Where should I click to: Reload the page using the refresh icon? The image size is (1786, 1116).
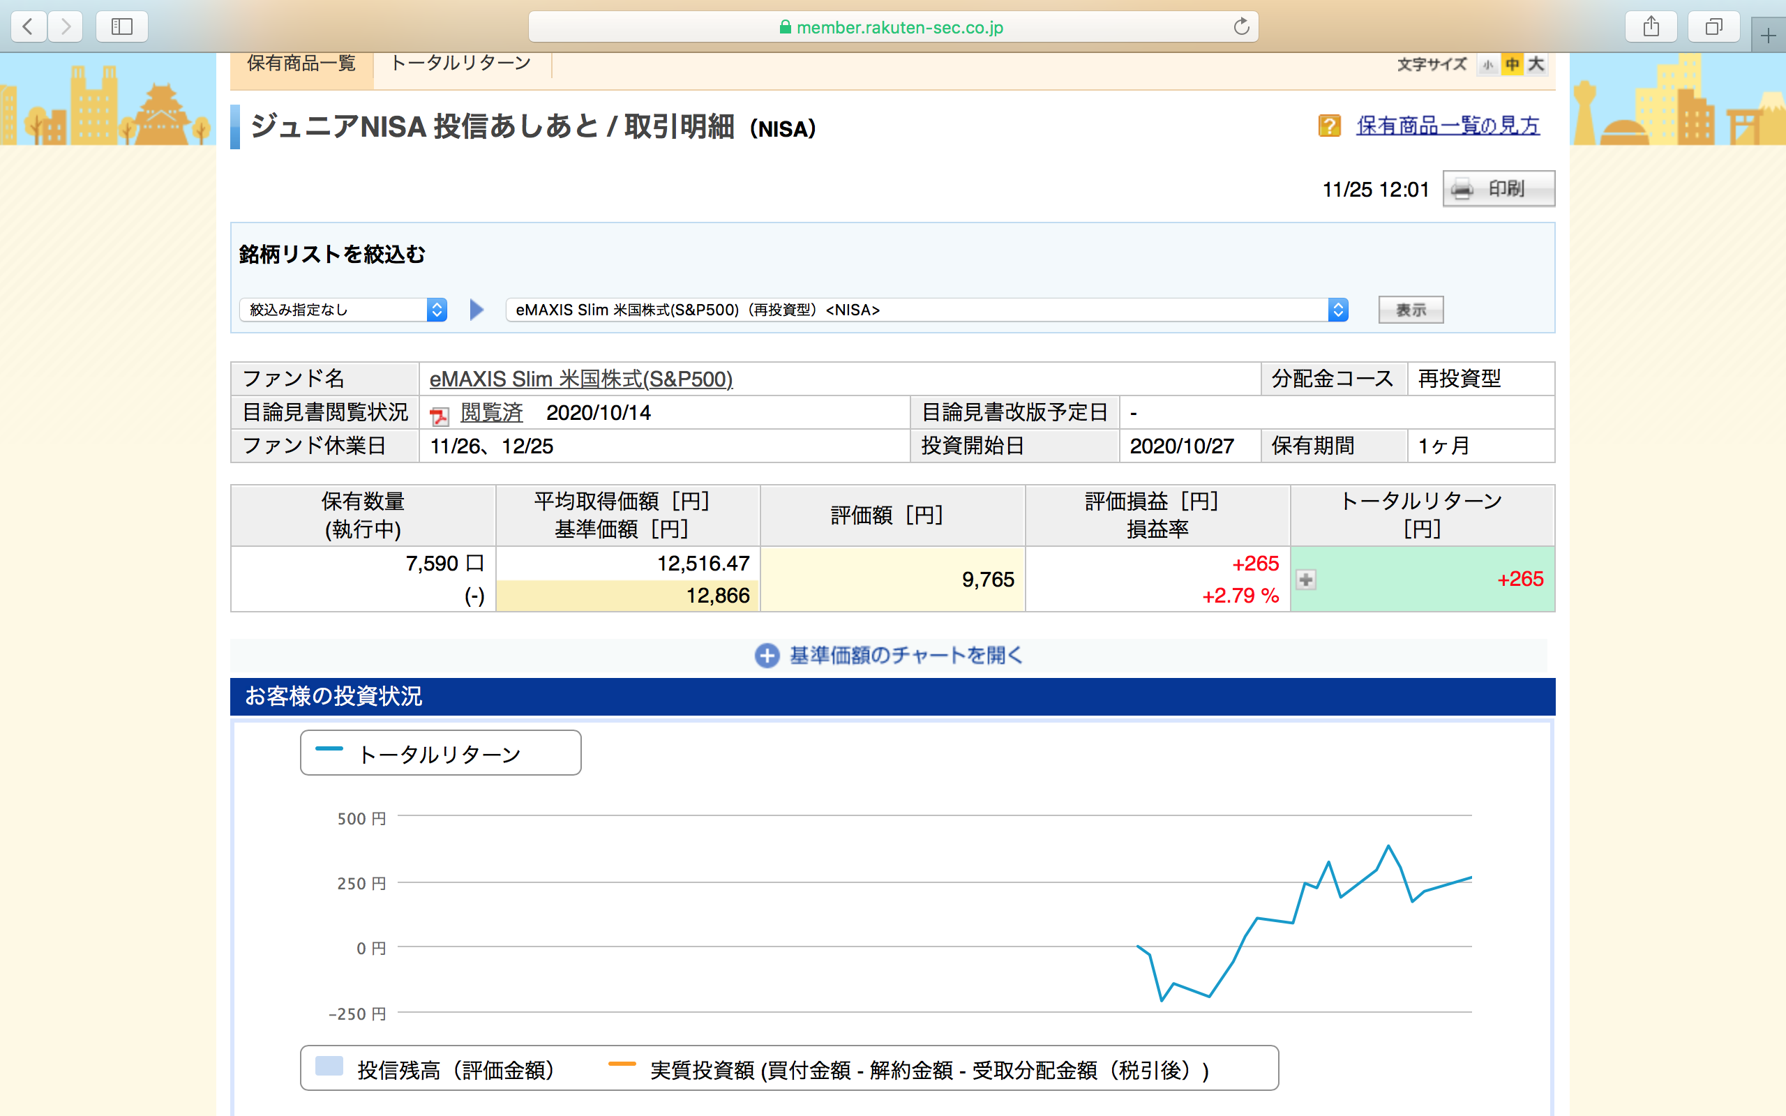[x=1241, y=27]
